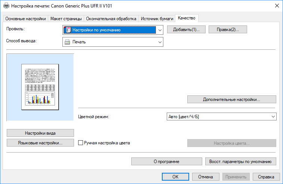Expand the Профиль dropdown arrow
The image size is (283, 184).
click(x=160, y=30)
